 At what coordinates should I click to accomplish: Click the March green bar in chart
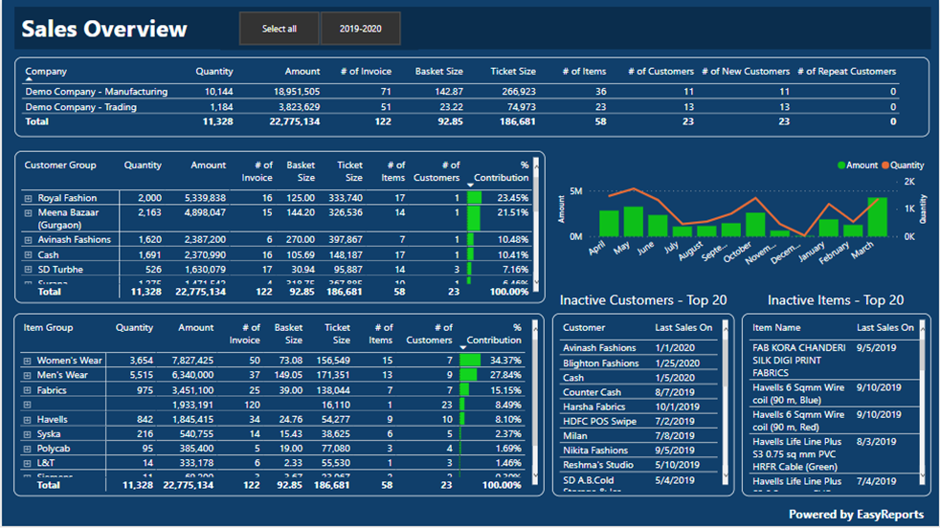pyautogui.click(x=877, y=217)
